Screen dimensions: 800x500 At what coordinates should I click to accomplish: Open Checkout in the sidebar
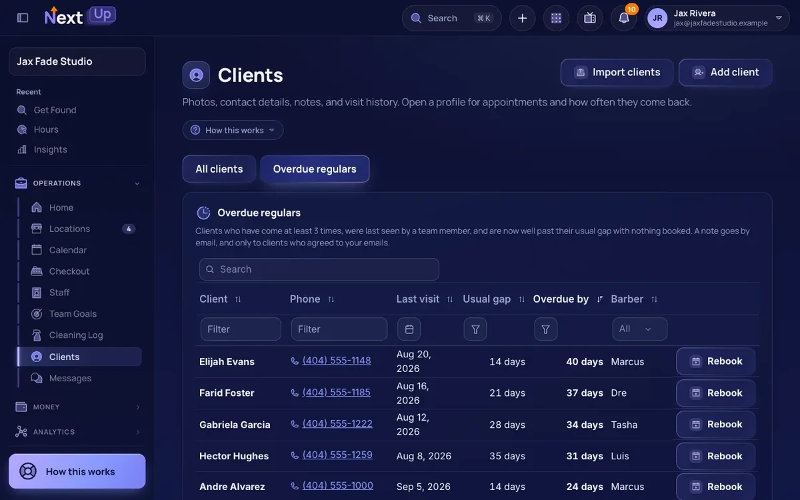80,271
